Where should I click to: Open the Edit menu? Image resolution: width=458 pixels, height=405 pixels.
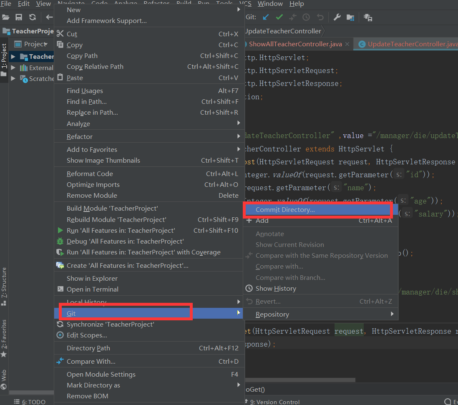(24, 3)
